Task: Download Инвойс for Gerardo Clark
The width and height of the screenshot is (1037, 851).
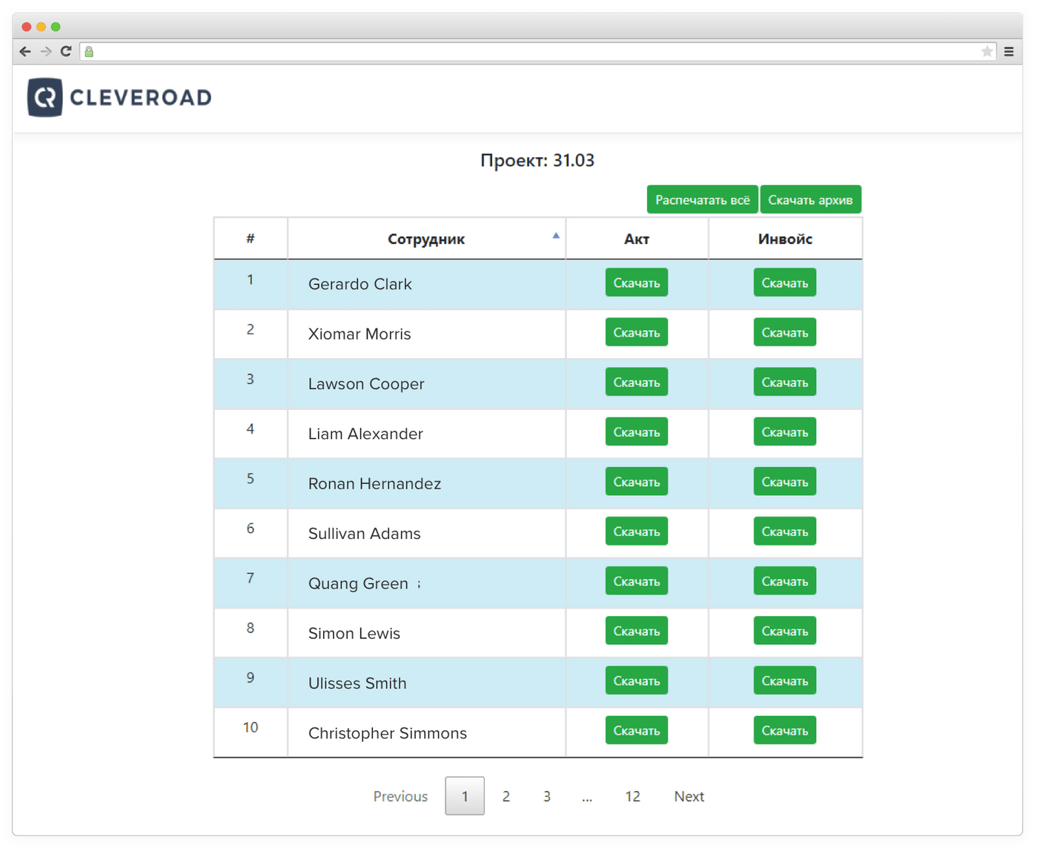Action: pos(785,282)
